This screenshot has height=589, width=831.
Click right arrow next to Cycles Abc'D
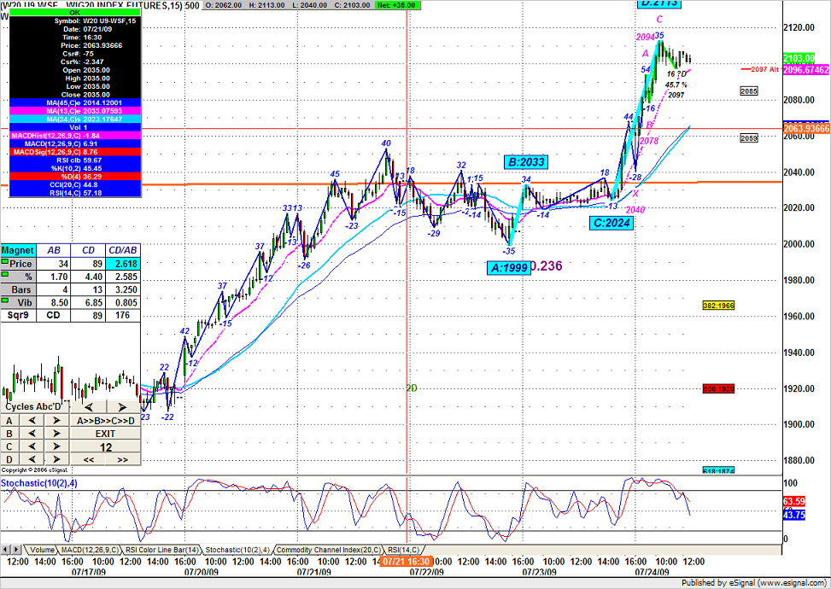coord(123,407)
